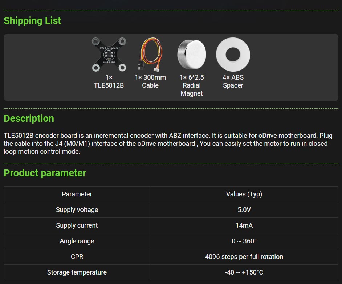Click the ABS spacer ring image
342x284 pixels.
pos(233,55)
